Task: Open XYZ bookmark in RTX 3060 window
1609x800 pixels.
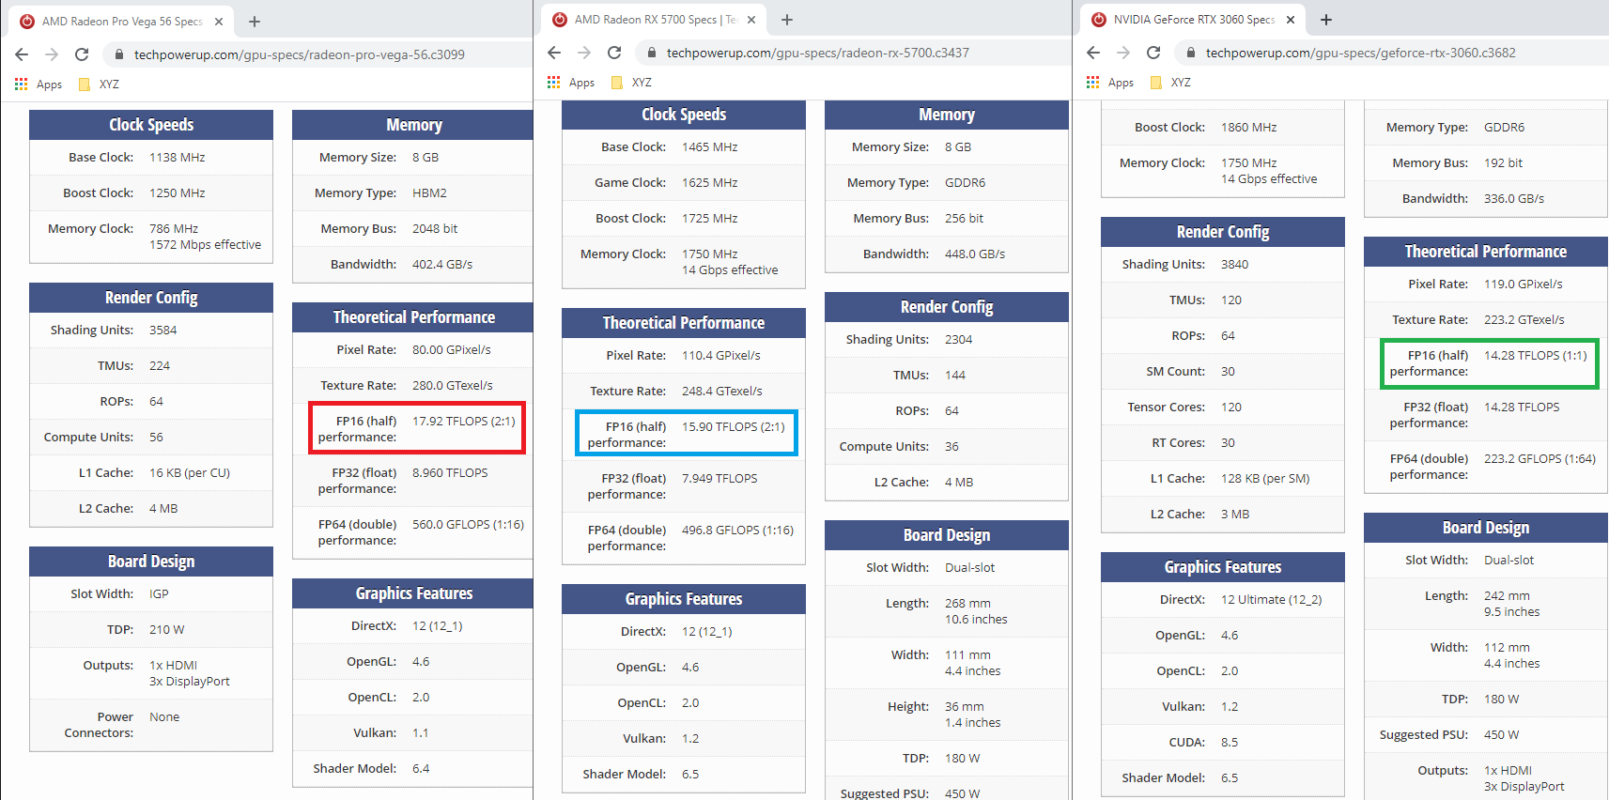Action: (x=1171, y=83)
